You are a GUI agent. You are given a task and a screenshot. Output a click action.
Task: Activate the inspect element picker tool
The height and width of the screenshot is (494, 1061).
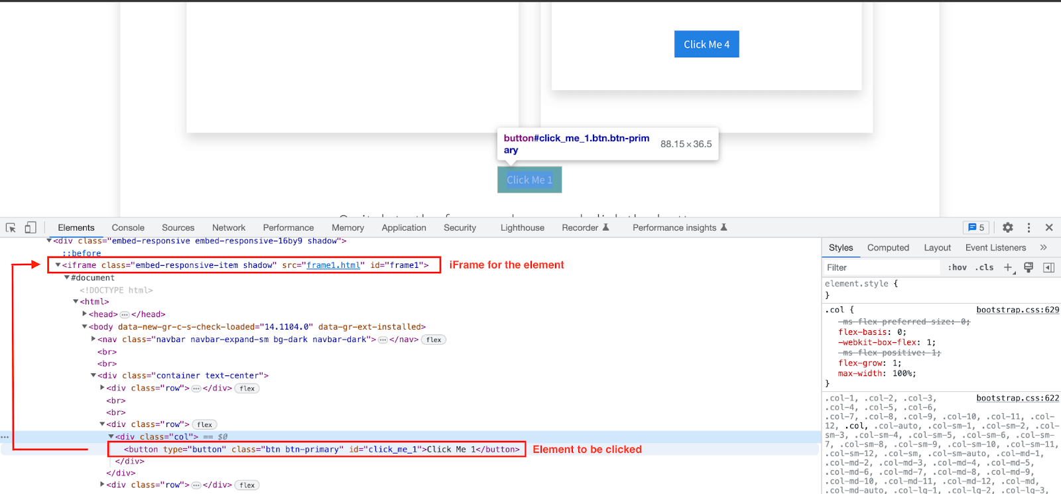point(11,227)
